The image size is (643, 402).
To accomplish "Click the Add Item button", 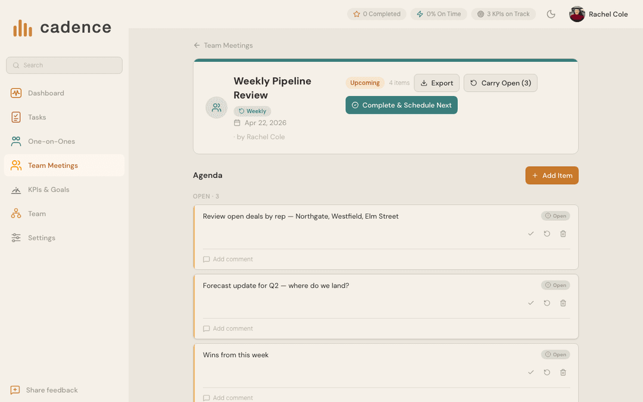I will pos(551,176).
